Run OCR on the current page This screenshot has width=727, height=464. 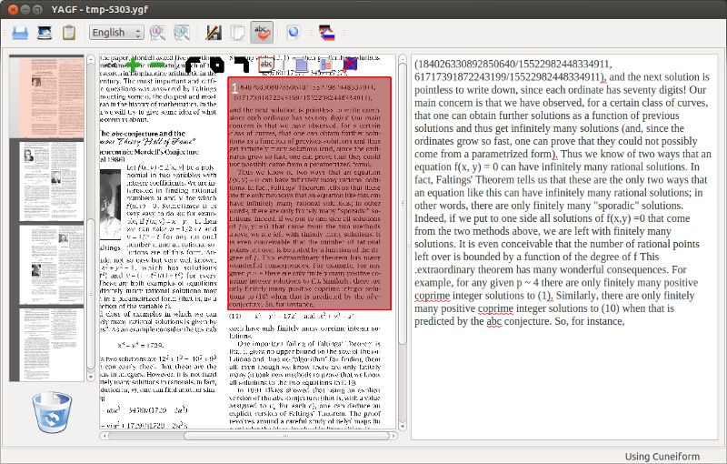pos(157,33)
